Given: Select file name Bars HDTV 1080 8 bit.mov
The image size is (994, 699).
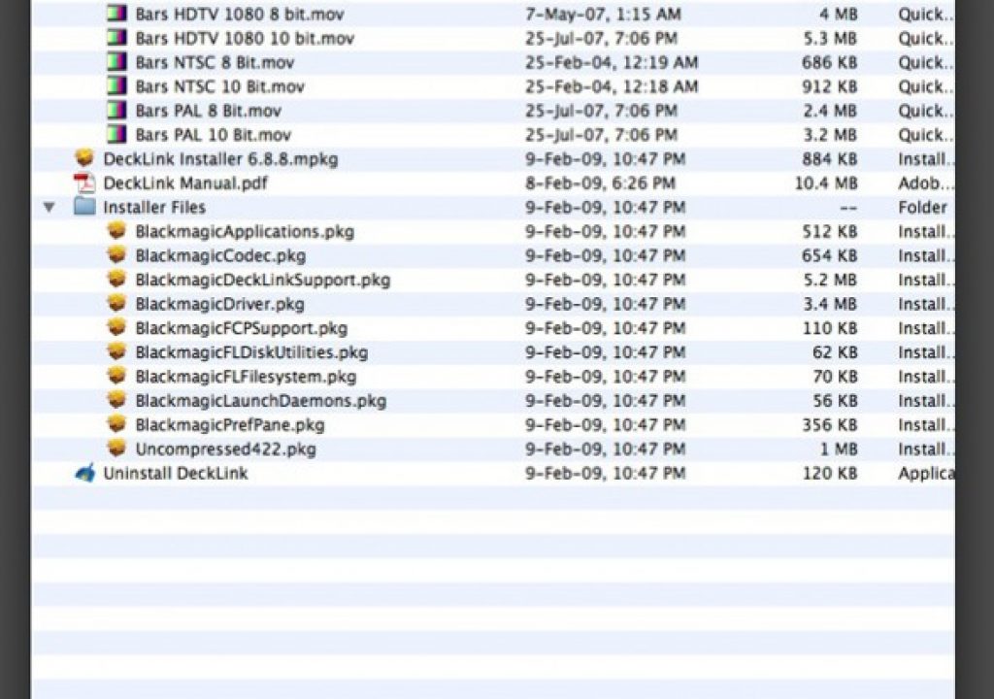Looking at the screenshot, I should click(x=240, y=14).
